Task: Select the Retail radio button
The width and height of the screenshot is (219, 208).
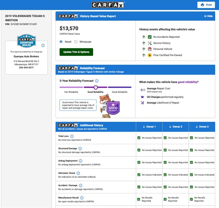Action: [x=61, y=42]
